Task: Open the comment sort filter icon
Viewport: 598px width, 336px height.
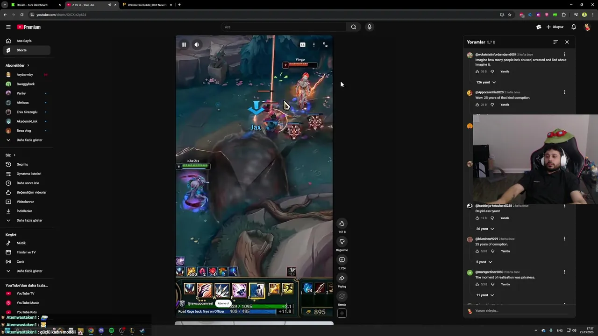Action: point(555,42)
